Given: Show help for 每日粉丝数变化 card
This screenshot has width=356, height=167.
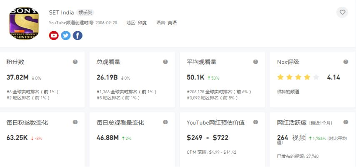Looking at the screenshot, I should [75, 122].
